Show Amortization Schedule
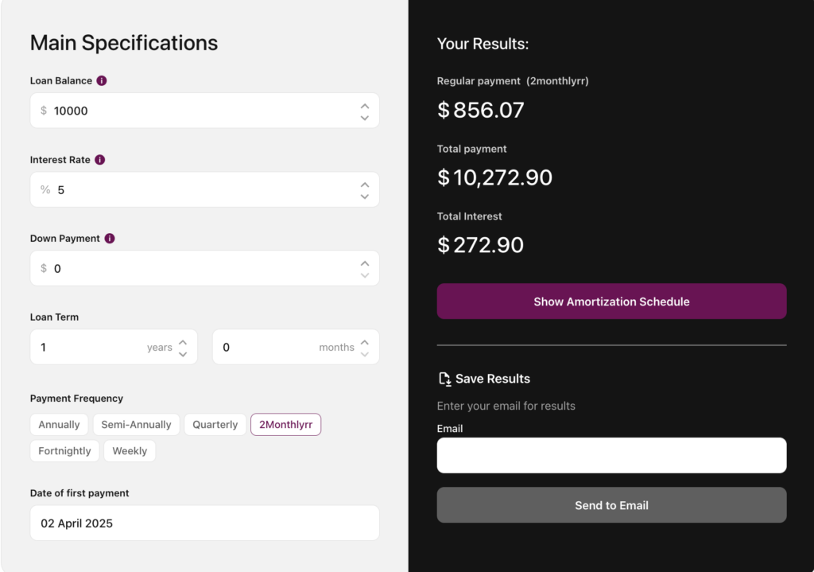814x572 pixels. pyautogui.click(x=611, y=302)
